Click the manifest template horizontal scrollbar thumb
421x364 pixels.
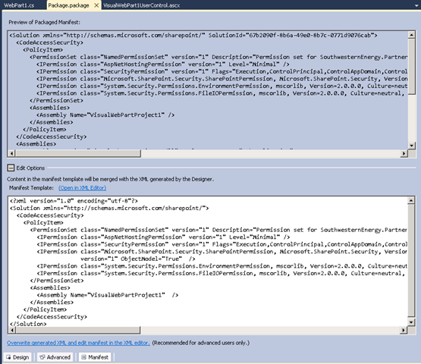coord(77,330)
